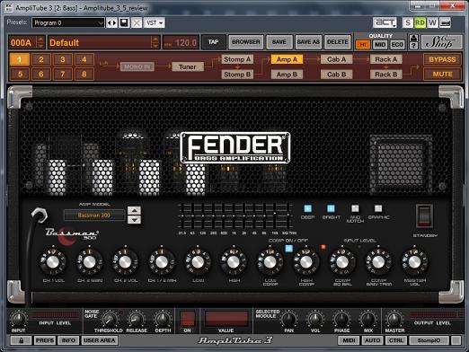The height and width of the screenshot is (352, 469).
Task: Click the S solo icon in host toolbar
Action: pyautogui.click(x=408, y=22)
